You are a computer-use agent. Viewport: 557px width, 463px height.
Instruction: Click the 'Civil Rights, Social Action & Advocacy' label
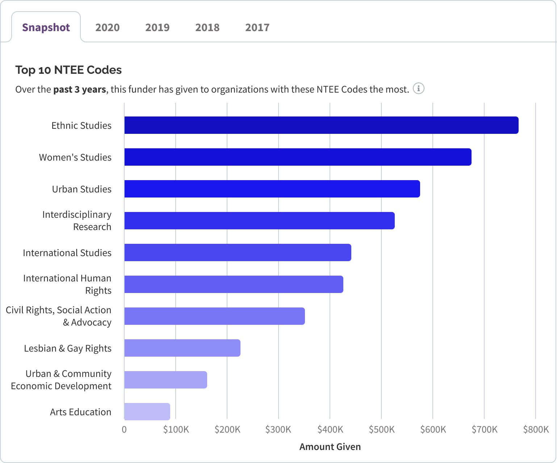click(x=59, y=316)
